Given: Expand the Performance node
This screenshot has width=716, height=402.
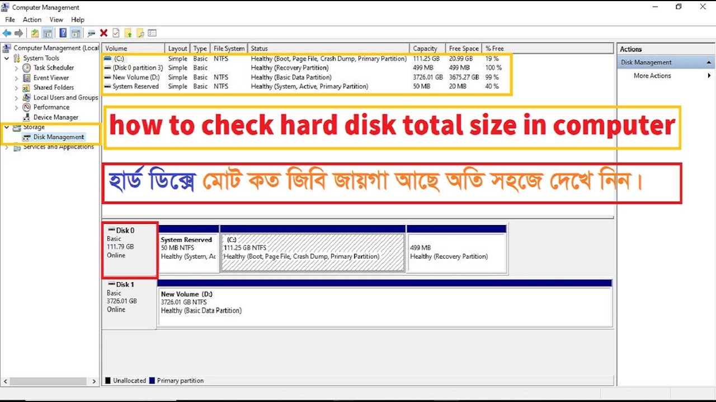Looking at the screenshot, I should 16,107.
